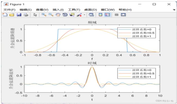Open the 桌面(D) menu

pyautogui.click(x=90, y=10)
